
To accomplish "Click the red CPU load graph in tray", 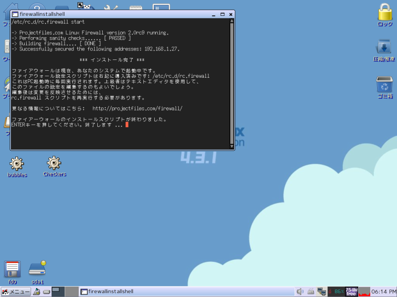I will pos(364,292).
